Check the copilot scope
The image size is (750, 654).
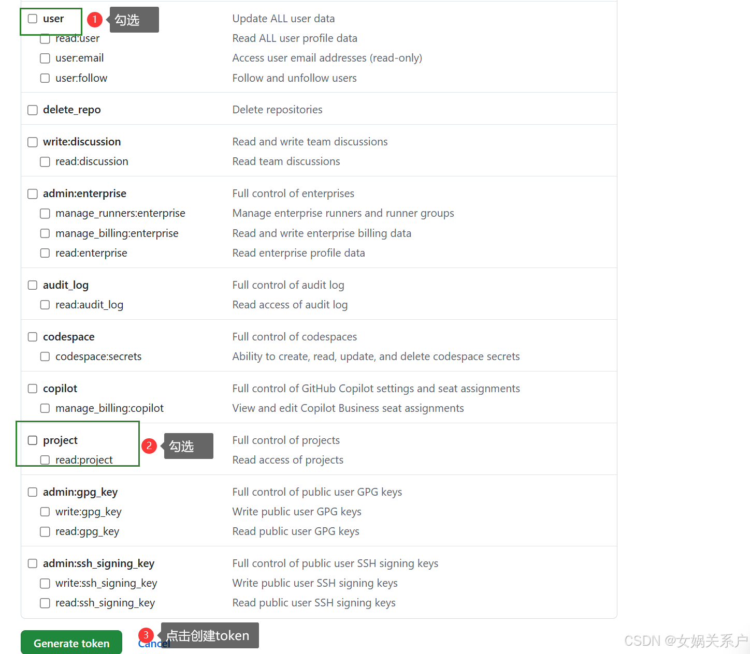pyautogui.click(x=33, y=388)
